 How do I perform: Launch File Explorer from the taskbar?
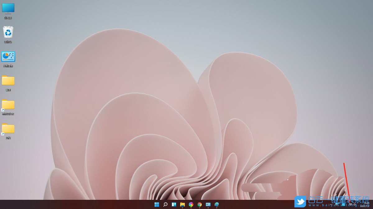182,204
